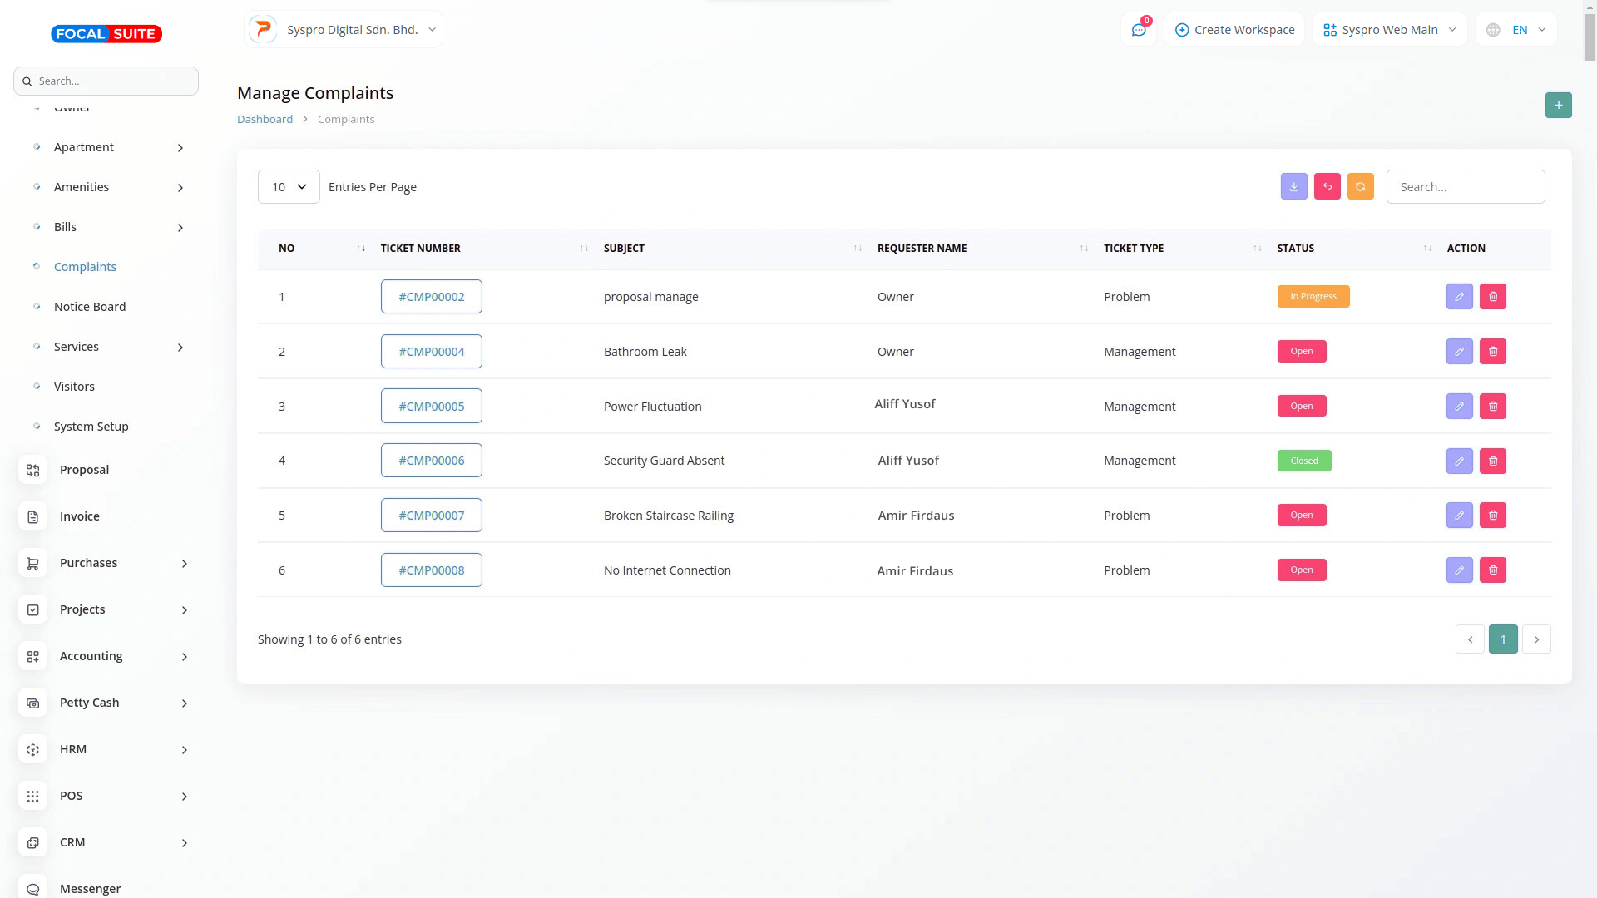Viewport: 1597px width, 898px height.
Task: Delete the Security Guard Absent complaint
Action: point(1492,461)
